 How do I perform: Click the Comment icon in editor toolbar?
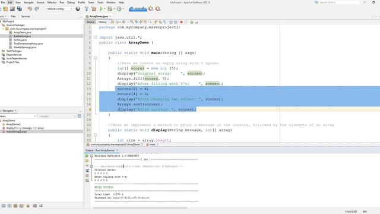coord(192,22)
